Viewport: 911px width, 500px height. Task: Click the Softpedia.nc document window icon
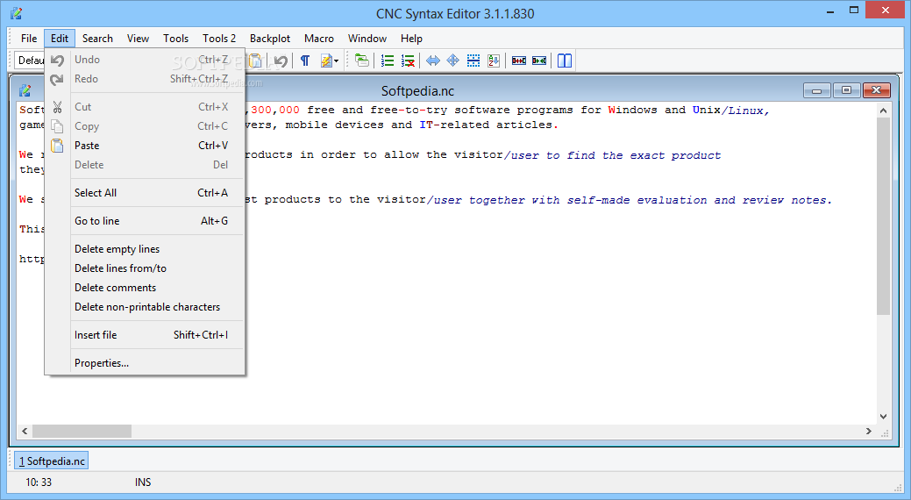[x=25, y=90]
